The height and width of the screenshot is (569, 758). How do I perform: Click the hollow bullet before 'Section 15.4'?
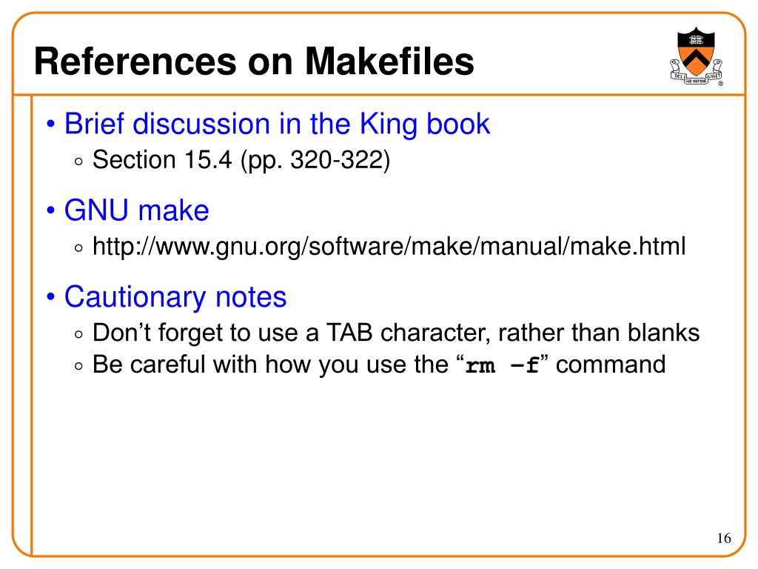click(79, 162)
